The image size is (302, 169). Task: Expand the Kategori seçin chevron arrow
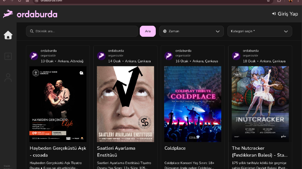point(286,31)
